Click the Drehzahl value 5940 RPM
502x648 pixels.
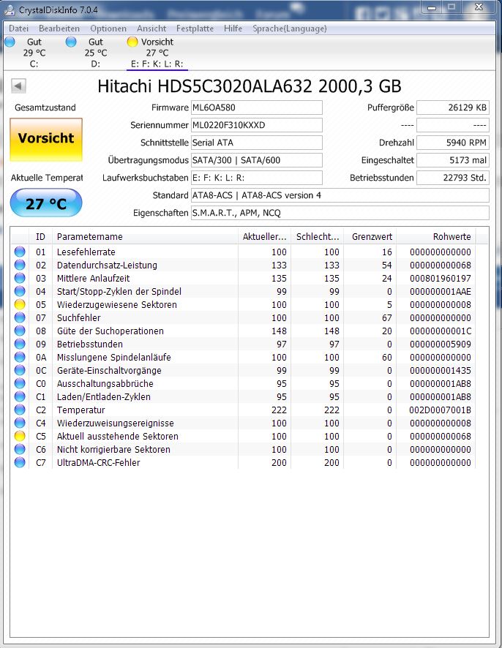tap(453, 143)
